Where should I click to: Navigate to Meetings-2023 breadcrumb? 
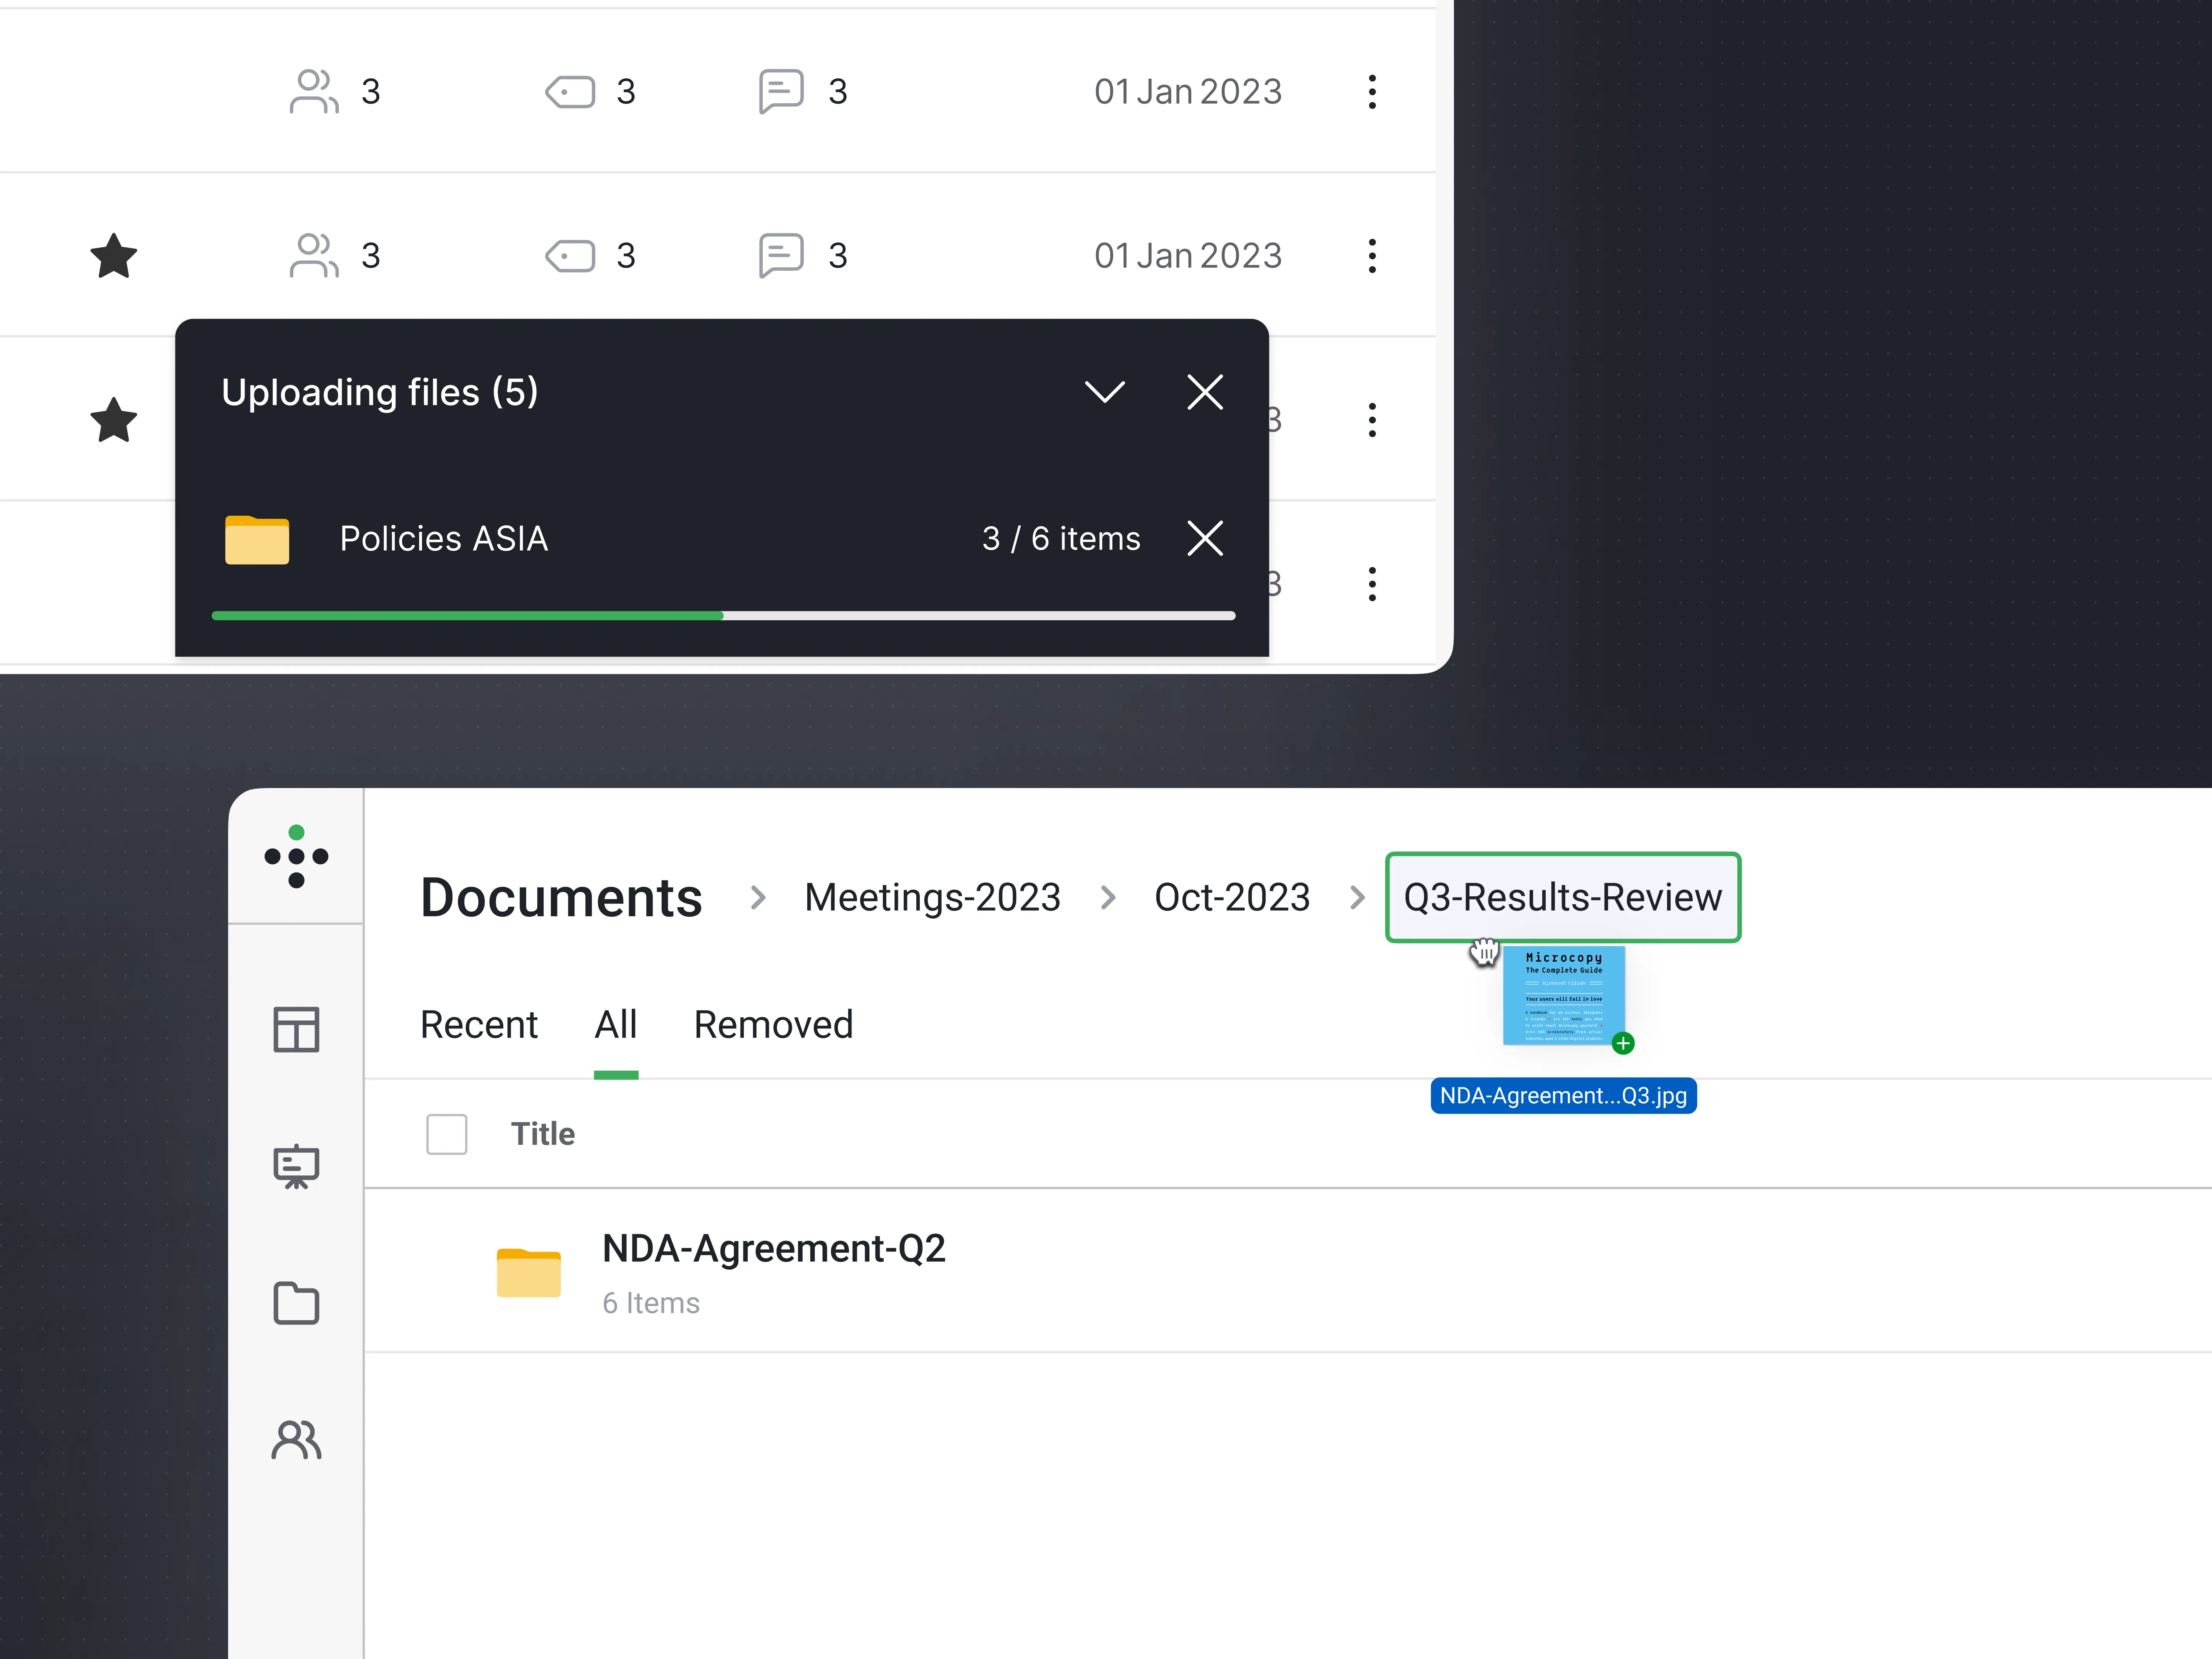[x=932, y=897]
